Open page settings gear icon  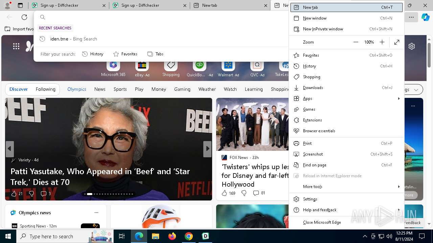click(412, 46)
